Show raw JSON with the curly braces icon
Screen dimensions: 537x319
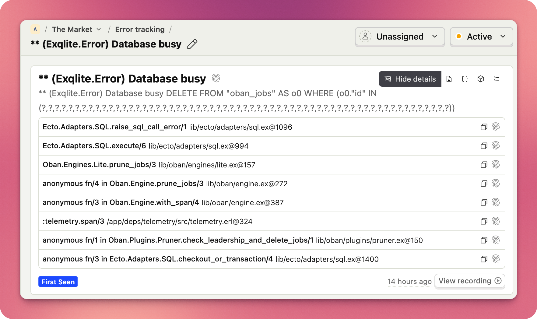pyautogui.click(x=465, y=79)
